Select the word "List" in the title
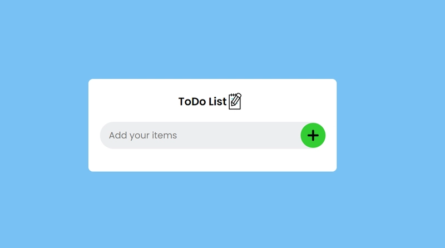This screenshot has width=445, height=248. tap(217, 102)
